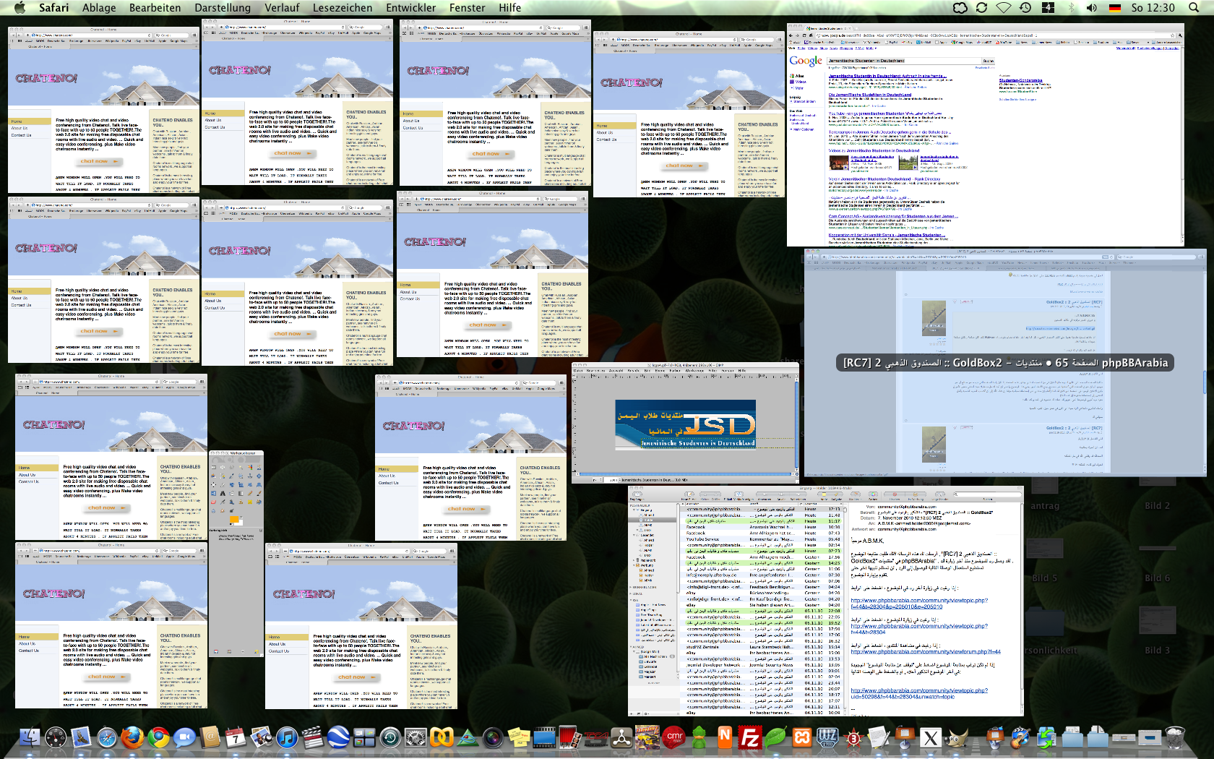Image resolution: width=1214 pixels, height=759 pixels.
Task: Click the volume icon in menu bar
Action: pyautogui.click(x=1091, y=7)
